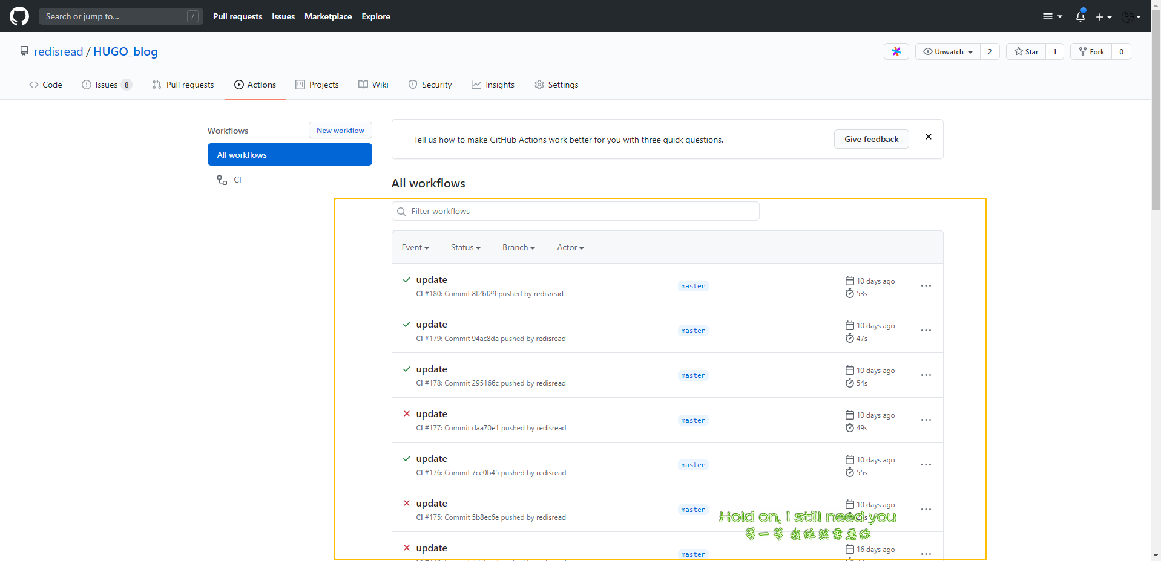The width and height of the screenshot is (1161, 561).
Task: Open the HUGO_blog repository link
Action: pos(125,51)
